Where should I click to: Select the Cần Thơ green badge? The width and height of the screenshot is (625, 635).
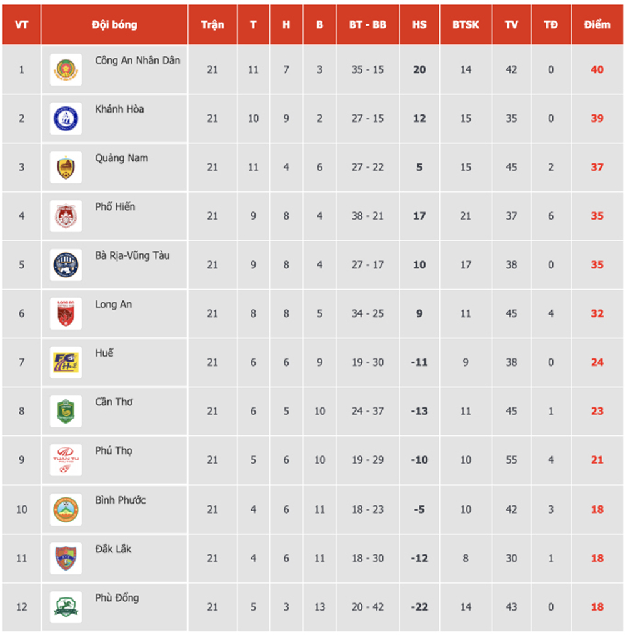66,412
